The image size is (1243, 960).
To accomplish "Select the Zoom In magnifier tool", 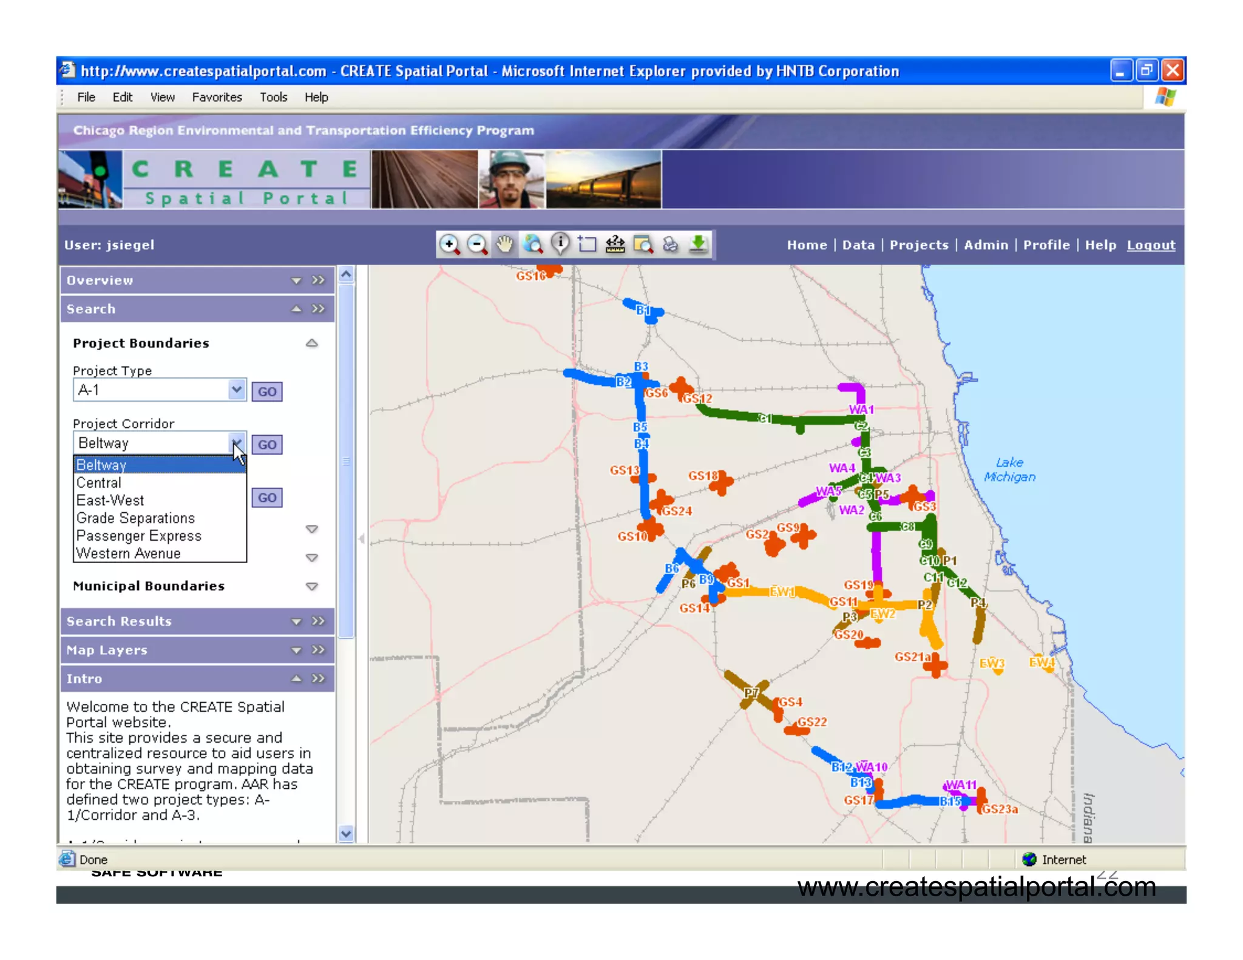I will [449, 245].
